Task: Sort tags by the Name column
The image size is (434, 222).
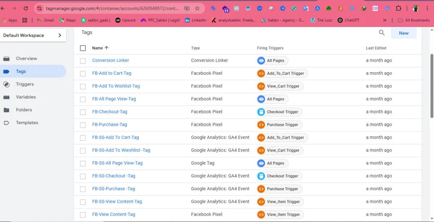Action: [x=100, y=48]
